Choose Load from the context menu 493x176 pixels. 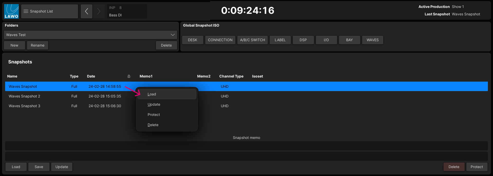152,94
